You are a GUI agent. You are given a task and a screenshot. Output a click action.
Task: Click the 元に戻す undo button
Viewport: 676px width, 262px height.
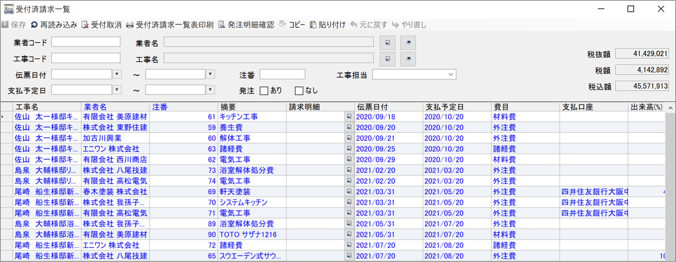(x=369, y=25)
